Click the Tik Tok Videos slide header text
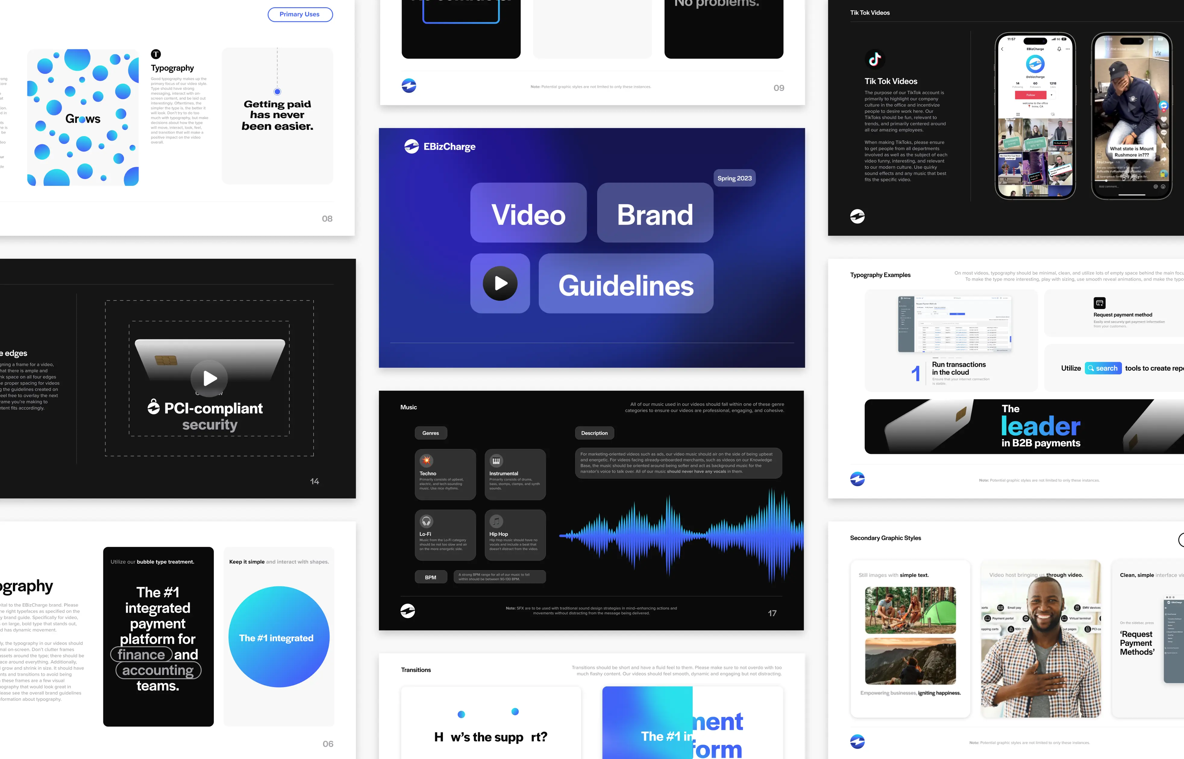Screen dimensions: 1184x759 point(869,13)
